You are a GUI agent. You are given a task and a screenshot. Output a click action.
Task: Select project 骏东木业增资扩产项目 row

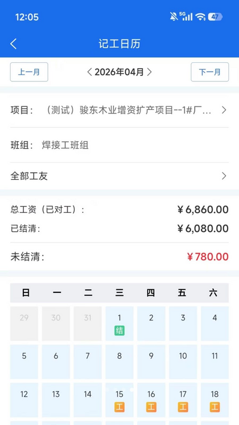(x=119, y=110)
